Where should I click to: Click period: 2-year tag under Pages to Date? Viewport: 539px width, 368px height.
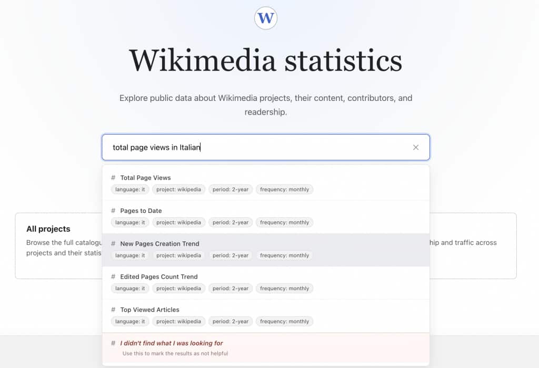231,222
